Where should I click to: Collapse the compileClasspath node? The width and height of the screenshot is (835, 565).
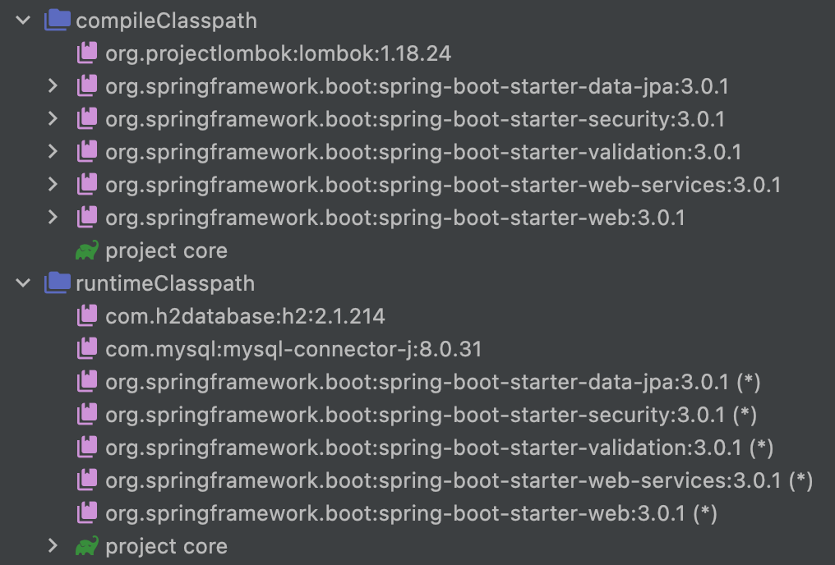click(x=24, y=21)
